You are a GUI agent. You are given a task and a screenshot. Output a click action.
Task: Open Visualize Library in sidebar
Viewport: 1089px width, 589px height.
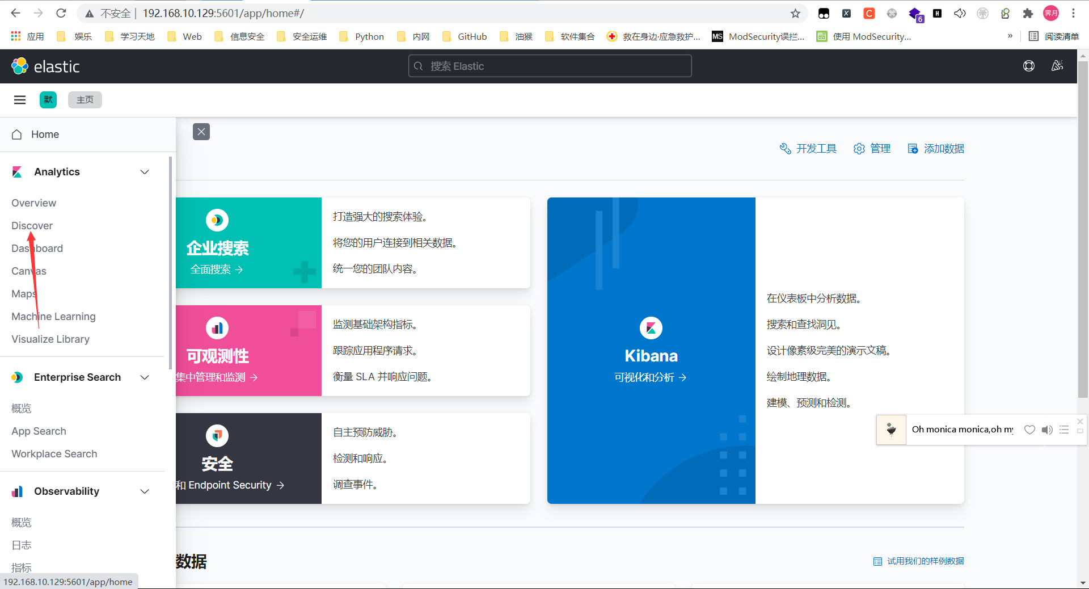click(x=50, y=339)
